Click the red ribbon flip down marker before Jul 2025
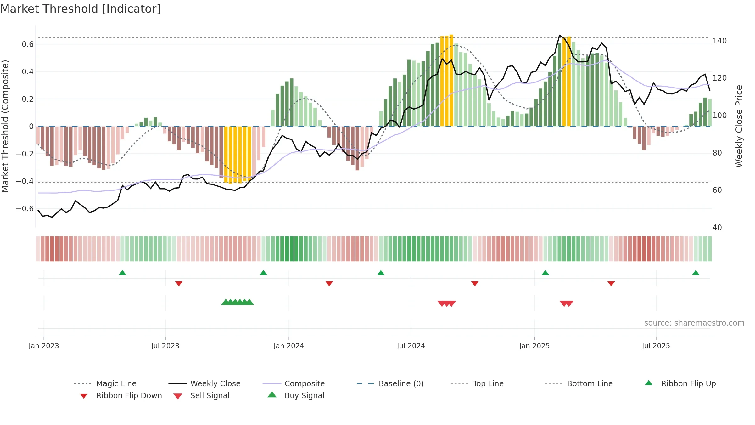Image resolution: width=755 pixels, height=425 pixels. tap(611, 284)
